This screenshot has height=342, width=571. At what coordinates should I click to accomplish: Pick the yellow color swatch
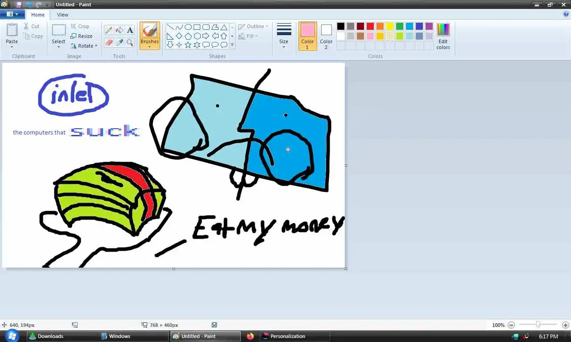pos(390,26)
